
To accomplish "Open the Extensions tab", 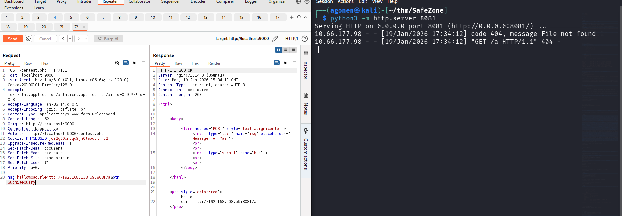I will [14, 8].
